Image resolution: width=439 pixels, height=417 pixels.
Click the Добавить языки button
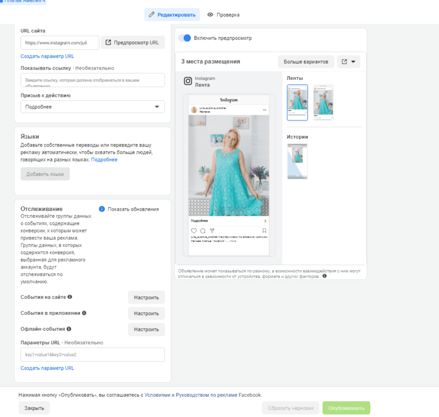coord(45,174)
